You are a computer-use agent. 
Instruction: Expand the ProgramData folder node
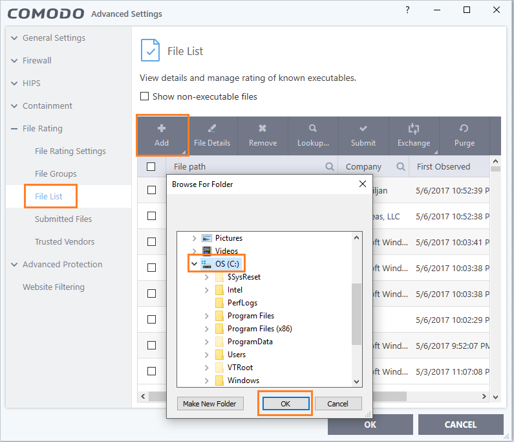206,342
